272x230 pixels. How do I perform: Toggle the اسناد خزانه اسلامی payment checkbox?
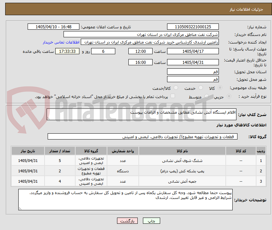[x=173, y=96]
